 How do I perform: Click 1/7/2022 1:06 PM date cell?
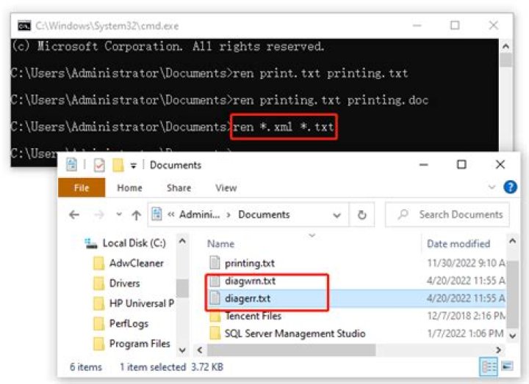465,333
